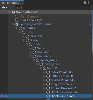Expand the Neck bone node

[x=31, y=48]
